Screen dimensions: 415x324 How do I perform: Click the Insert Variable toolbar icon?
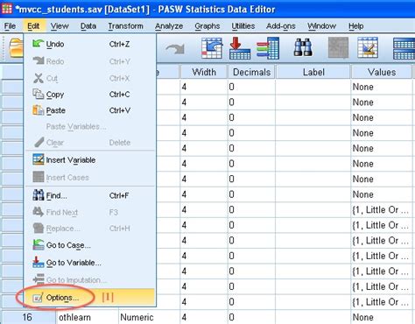(368, 47)
